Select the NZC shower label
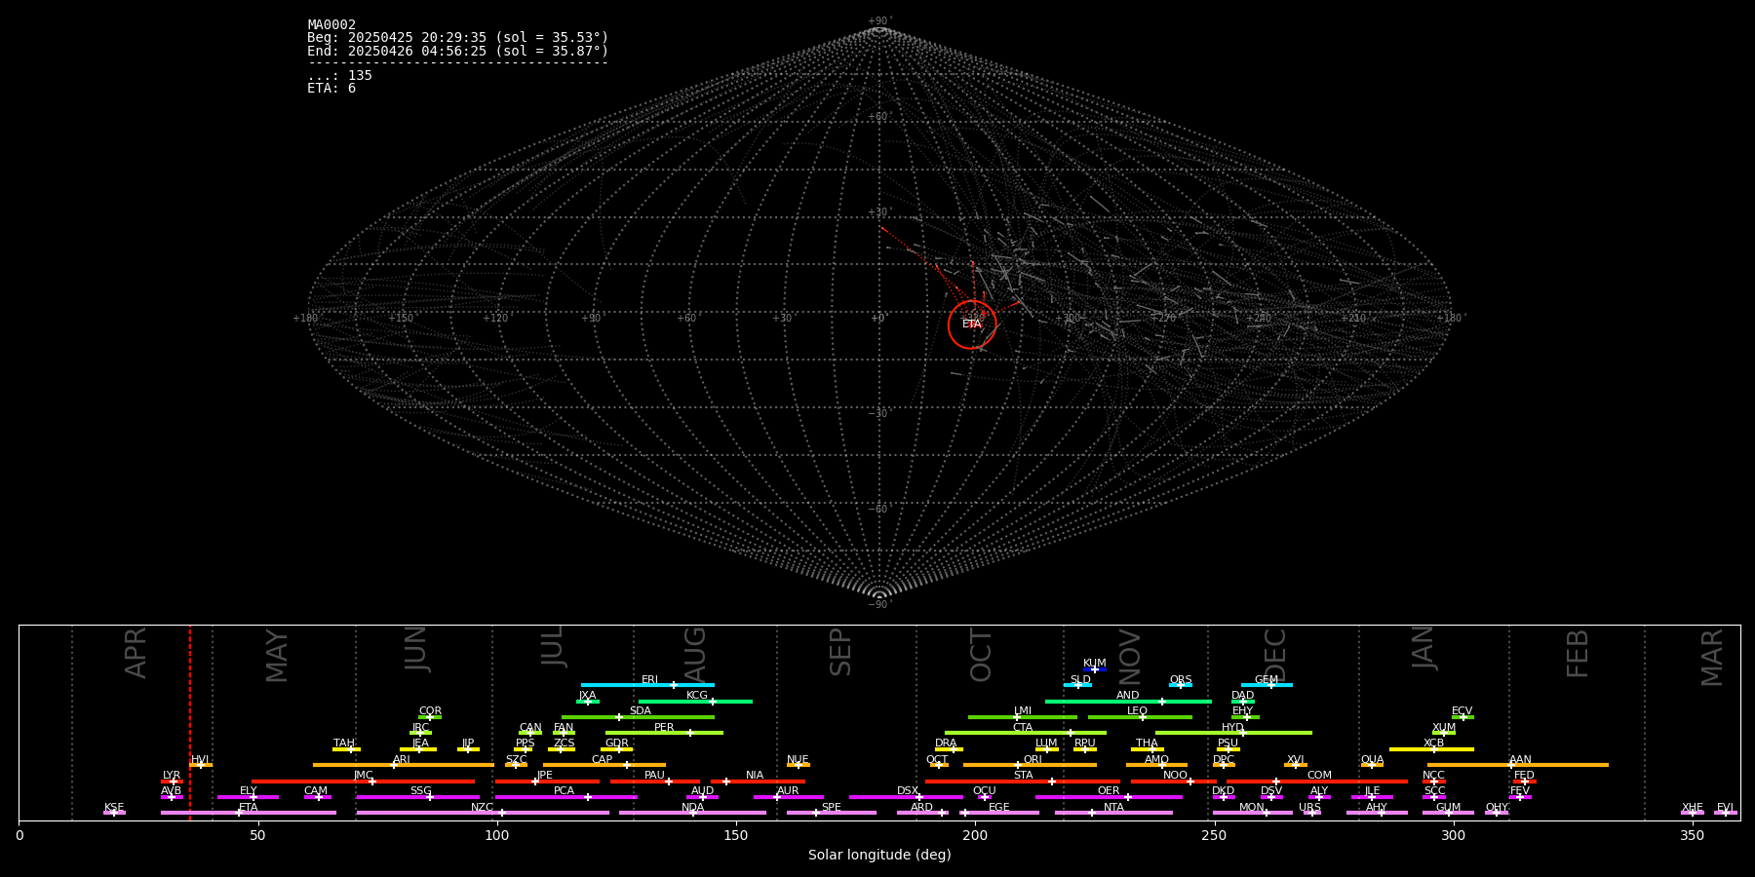This screenshot has height=877, width=1755. pyautogui.click(x=483, y=808)
